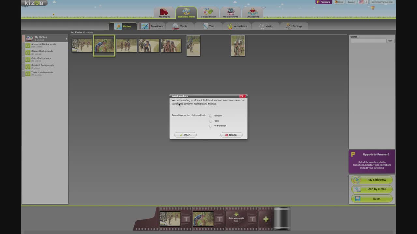Select the last portrait cyclist photo
This screenshot has width=417, height=234.
[238, 46]
